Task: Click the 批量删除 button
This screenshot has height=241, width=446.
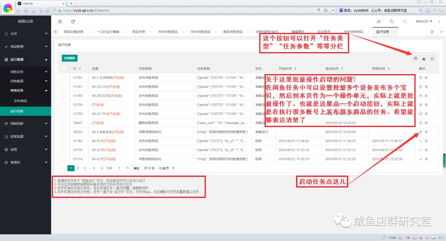Action: (70, 58)
